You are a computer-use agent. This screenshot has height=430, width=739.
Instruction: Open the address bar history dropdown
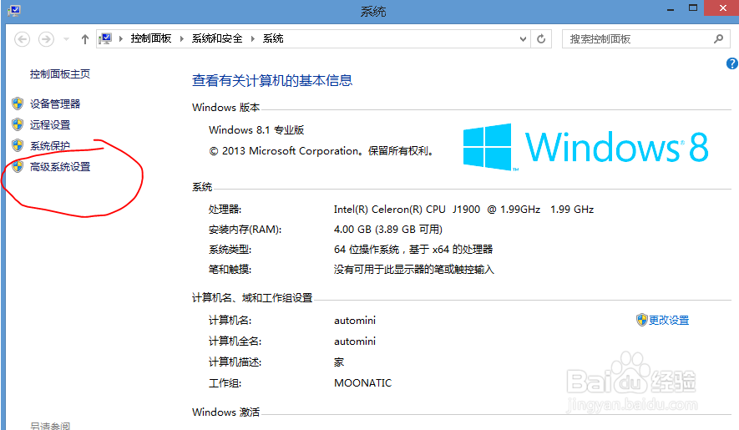523,39
